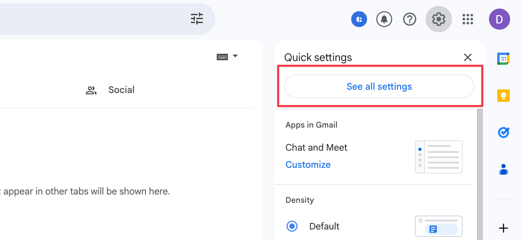522x240 pixels.
Task: Click the Density section heading
Action: (300, 200)
